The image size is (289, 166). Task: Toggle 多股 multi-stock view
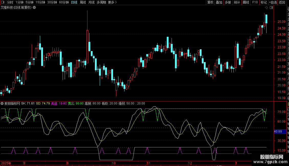click(228, 2)
